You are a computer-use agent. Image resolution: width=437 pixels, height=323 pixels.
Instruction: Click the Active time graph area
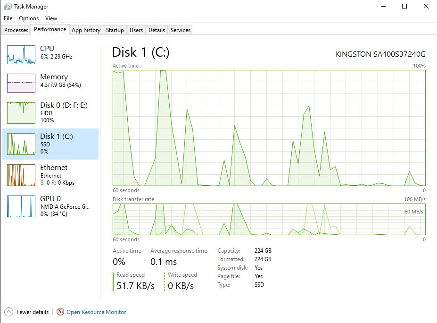pos(269,128)
